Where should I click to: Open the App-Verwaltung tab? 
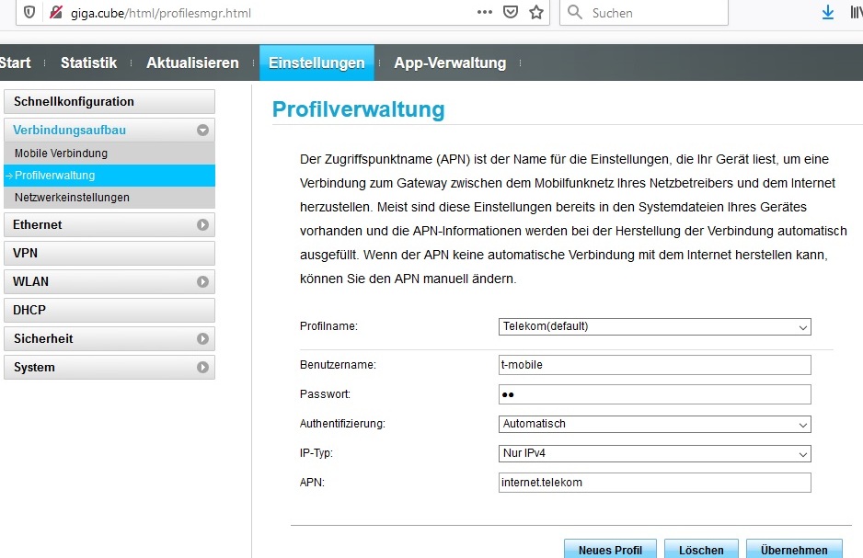(x=450, y=63)
